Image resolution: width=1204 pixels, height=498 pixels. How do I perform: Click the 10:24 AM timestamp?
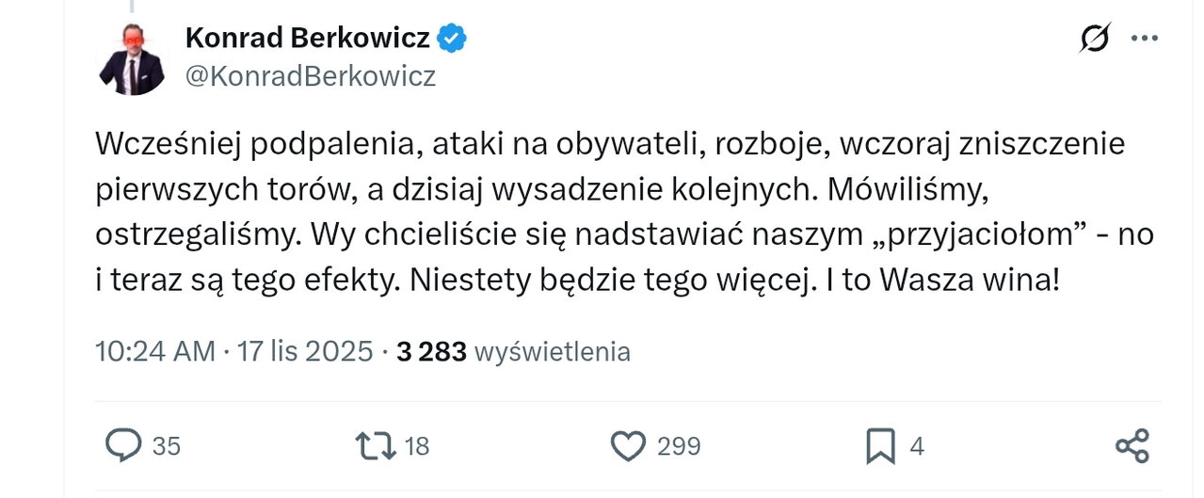click(x=155, y=352)
